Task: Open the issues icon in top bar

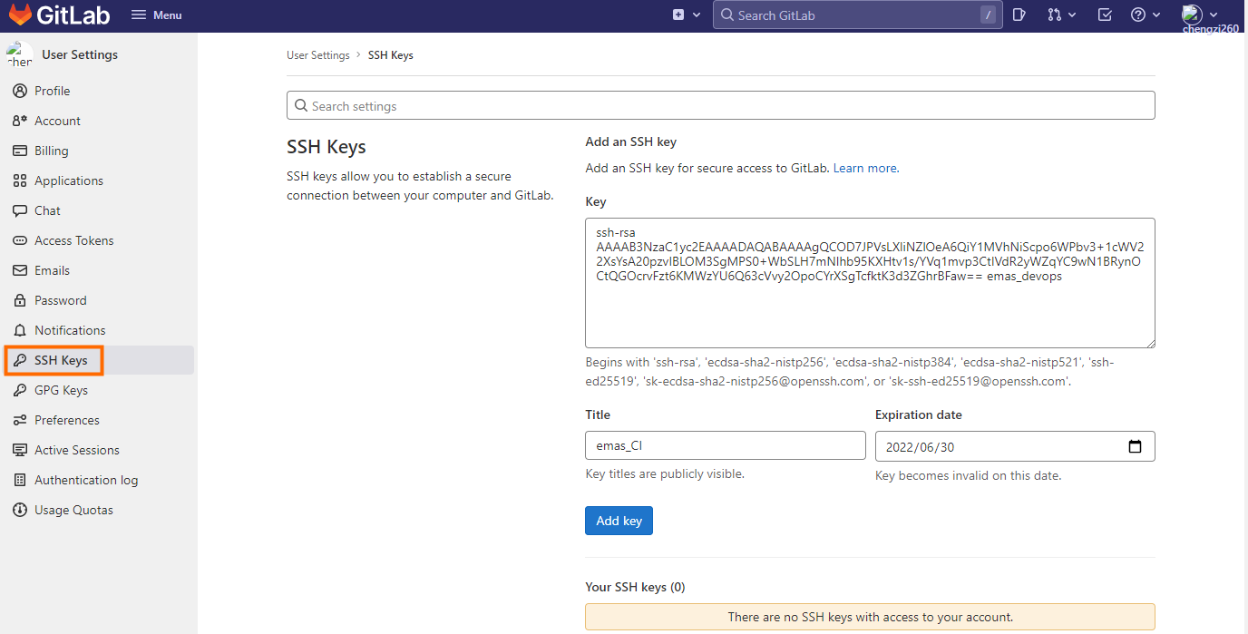Action: (x=1019, y=15)
